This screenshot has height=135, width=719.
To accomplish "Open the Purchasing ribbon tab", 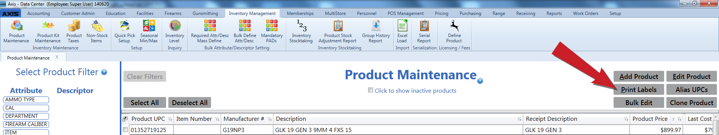I will (x=470, y=13).
